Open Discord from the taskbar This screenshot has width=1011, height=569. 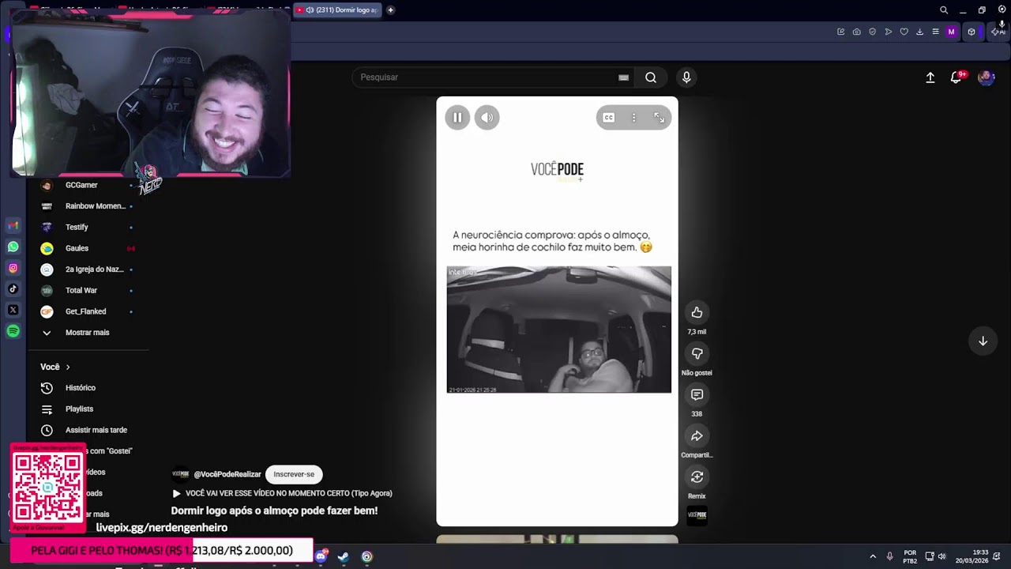[320, 556]
